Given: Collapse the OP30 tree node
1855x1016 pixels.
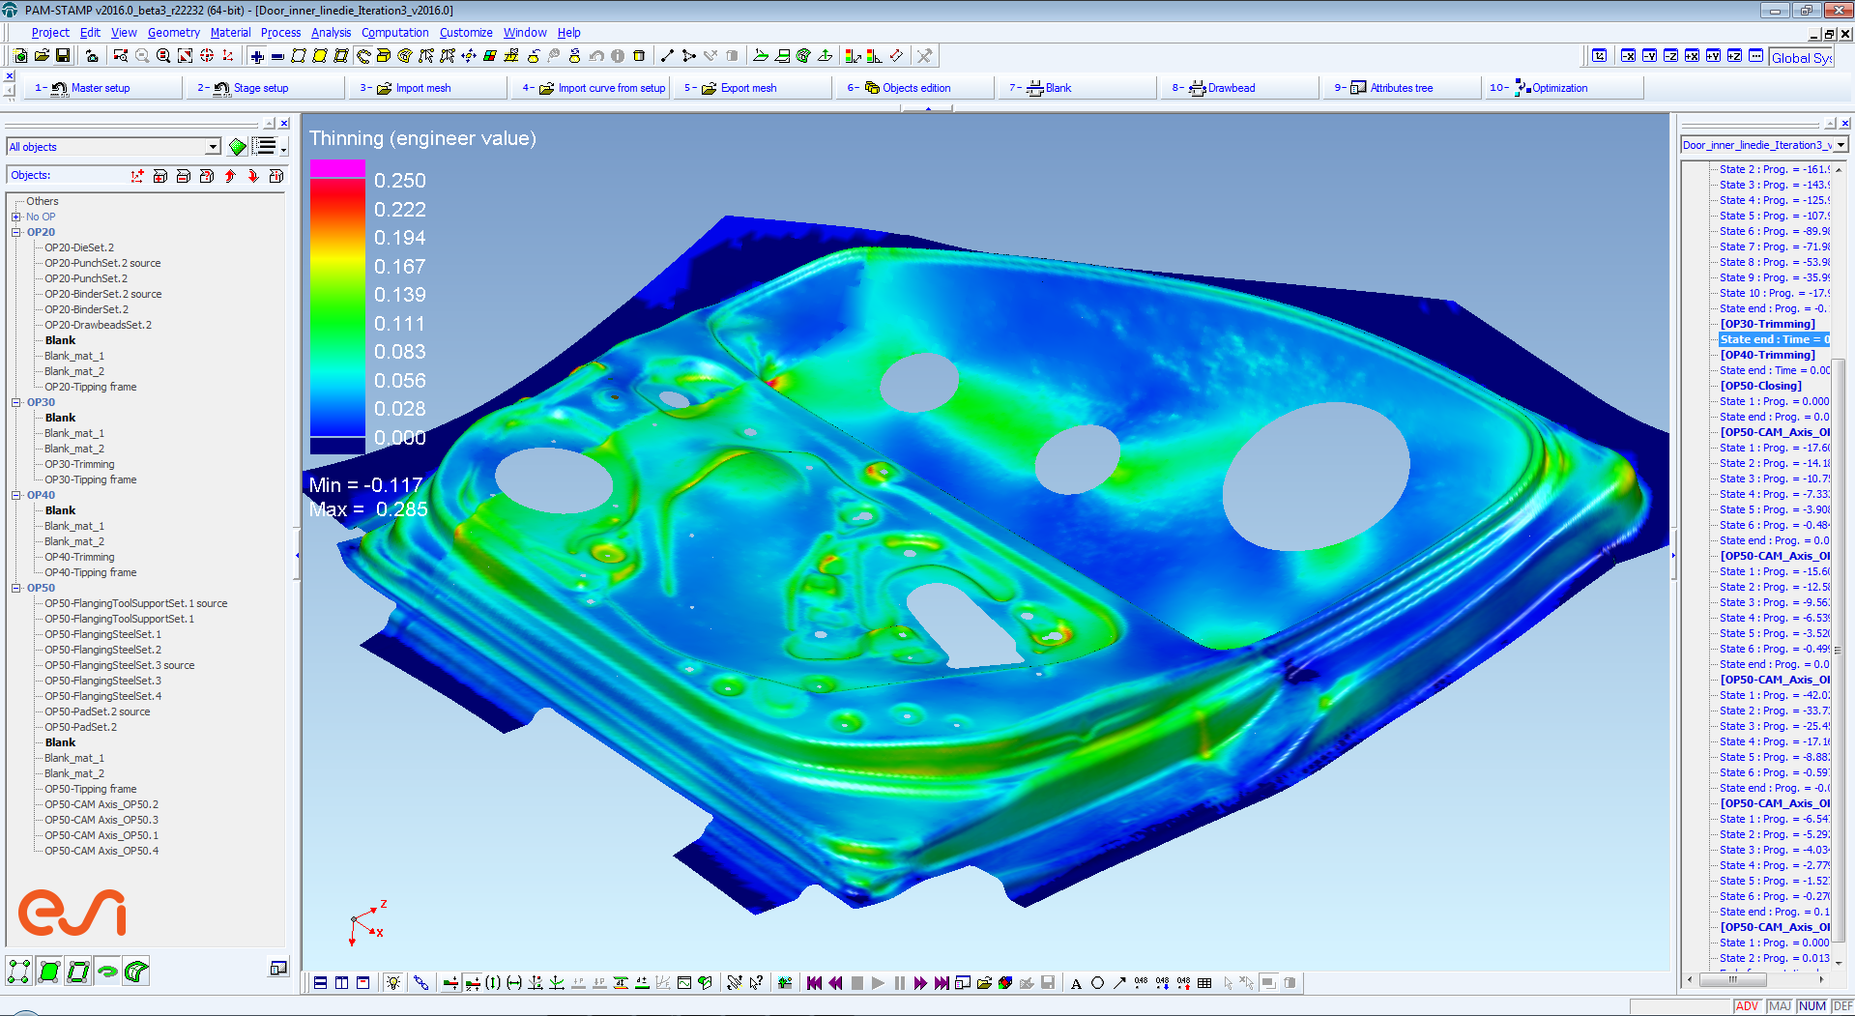Looking at the screenshot, I should 15,402.
